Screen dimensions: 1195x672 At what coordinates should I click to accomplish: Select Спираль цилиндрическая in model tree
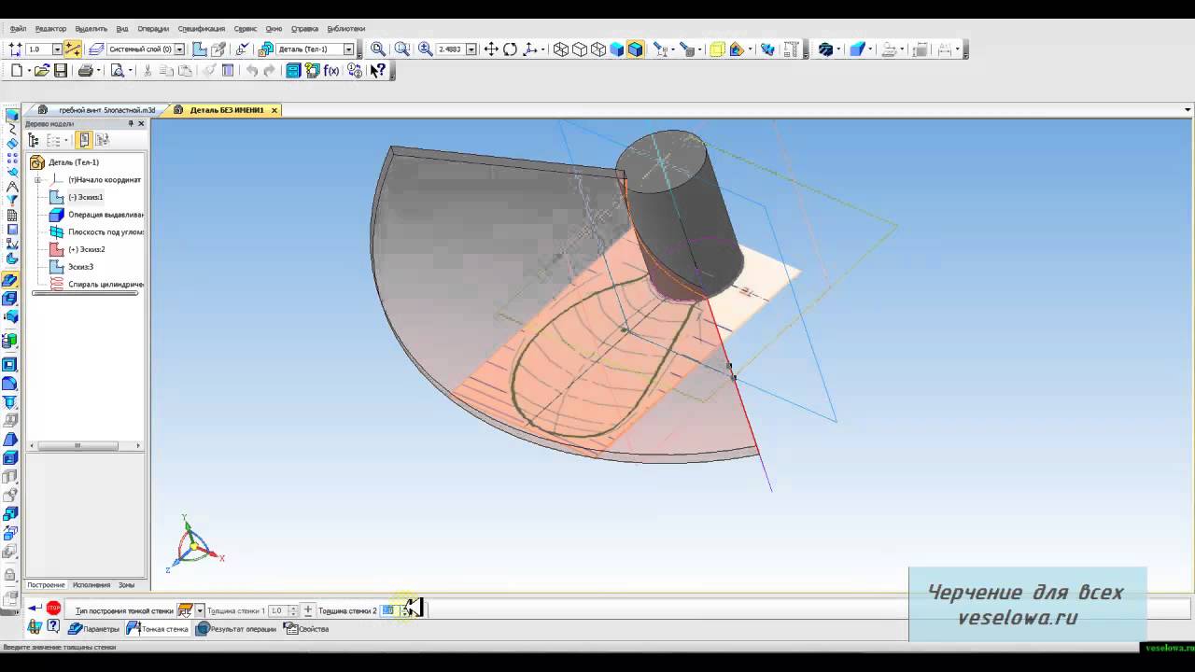pos(105,284)
